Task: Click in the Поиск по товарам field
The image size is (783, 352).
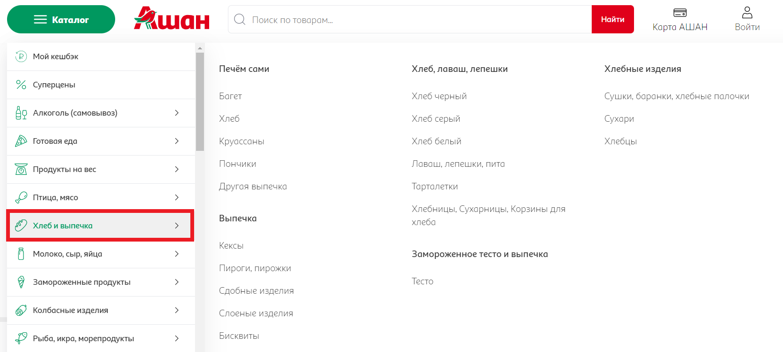Action: click(x=410, y=19)
